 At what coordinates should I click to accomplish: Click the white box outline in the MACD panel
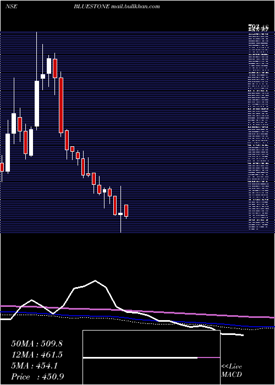coord(151,358)
